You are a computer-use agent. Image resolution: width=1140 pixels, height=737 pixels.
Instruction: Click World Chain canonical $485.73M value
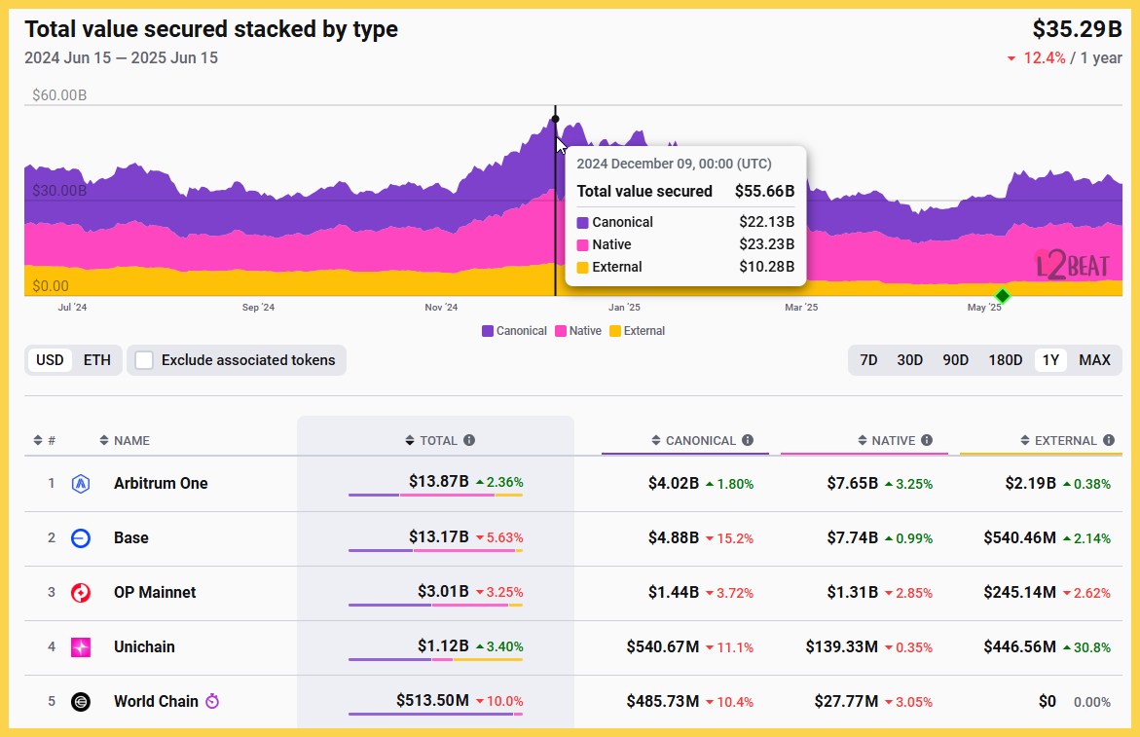pyautogui.click(x=663, y=701)
